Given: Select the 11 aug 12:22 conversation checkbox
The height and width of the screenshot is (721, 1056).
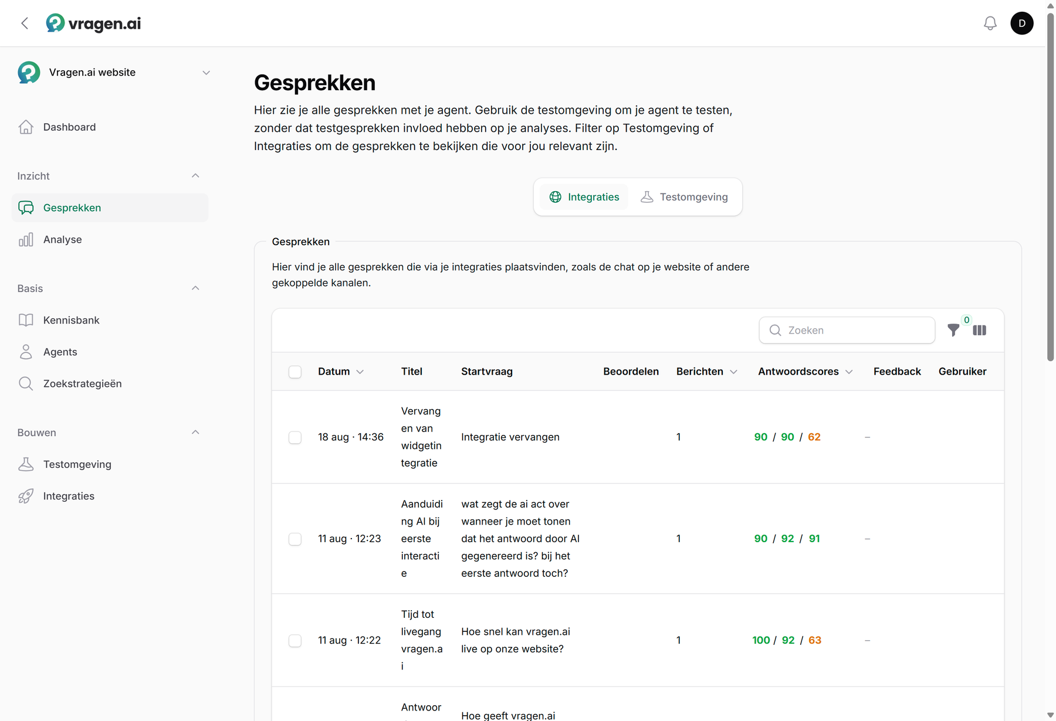Looking at the screenshot, I should (295, 641).
